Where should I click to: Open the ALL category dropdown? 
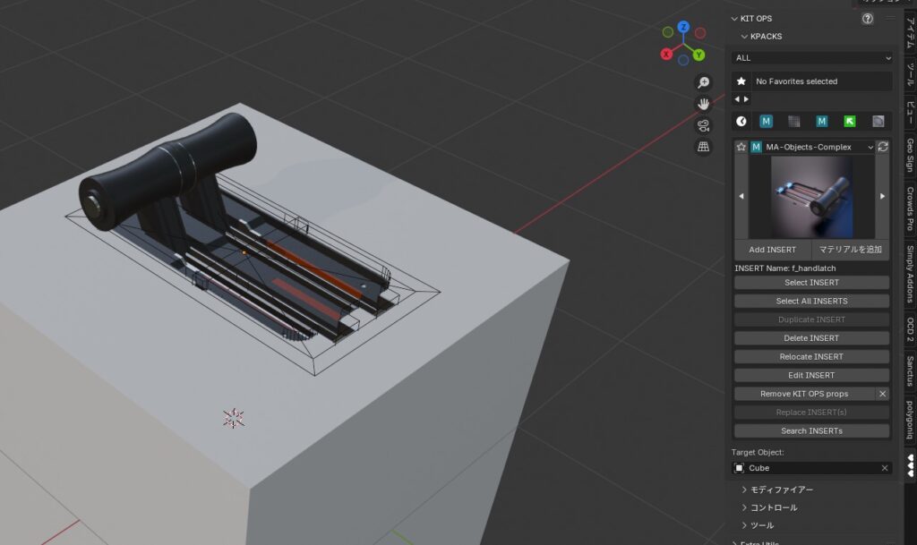click(811, 58)
